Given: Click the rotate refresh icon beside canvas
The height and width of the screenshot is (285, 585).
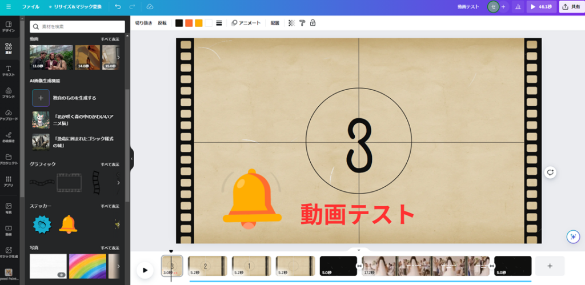Looking at the screenshot, I should pyautogui.click(x=550, y=172).
